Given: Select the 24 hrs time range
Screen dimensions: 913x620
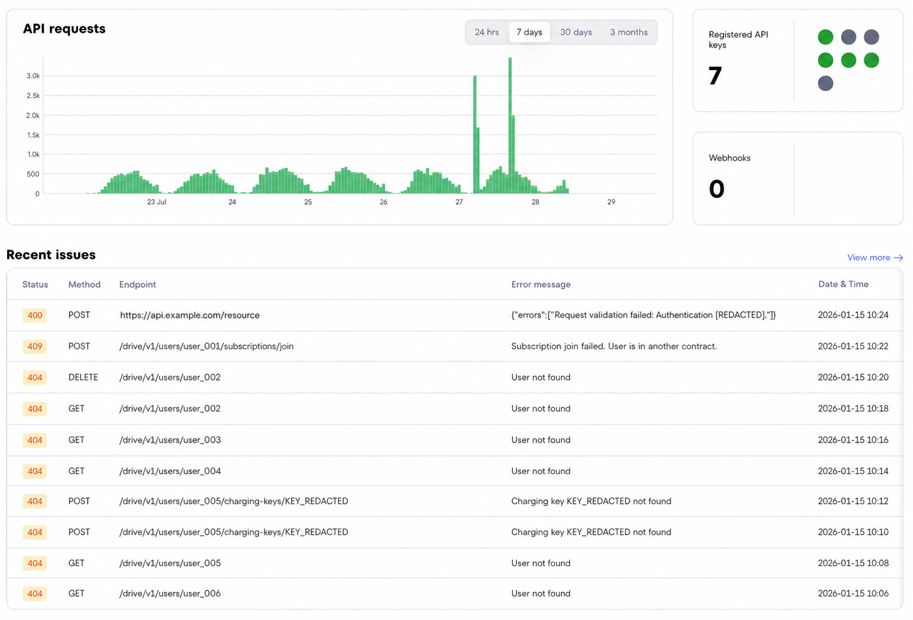Looking at the screenshot, I should click(486, 32).
